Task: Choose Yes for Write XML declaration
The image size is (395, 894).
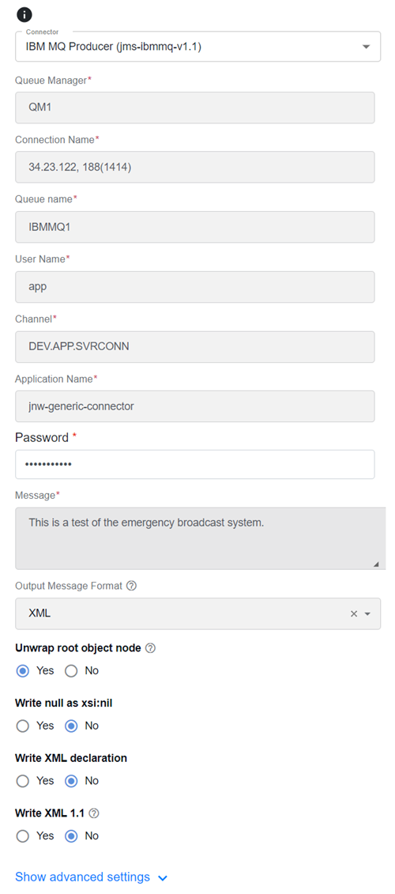Action: [23, 781]
